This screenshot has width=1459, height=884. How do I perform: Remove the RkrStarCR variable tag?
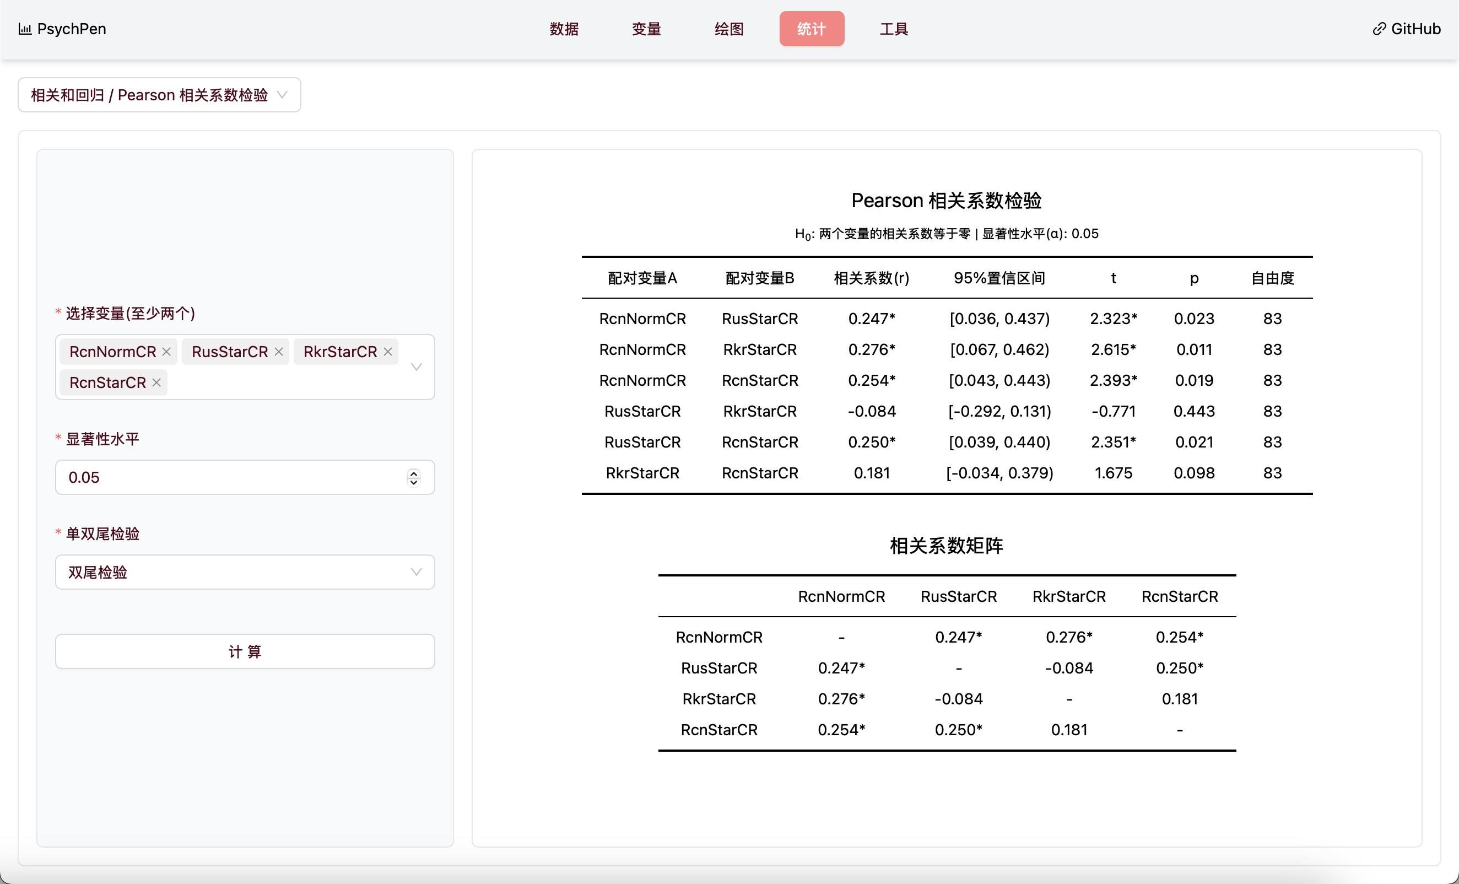[x=388, y=352]
